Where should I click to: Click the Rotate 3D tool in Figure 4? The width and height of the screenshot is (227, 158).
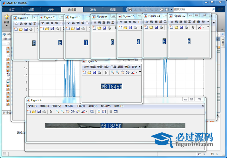pyautogui.click(x=73, y=112)
